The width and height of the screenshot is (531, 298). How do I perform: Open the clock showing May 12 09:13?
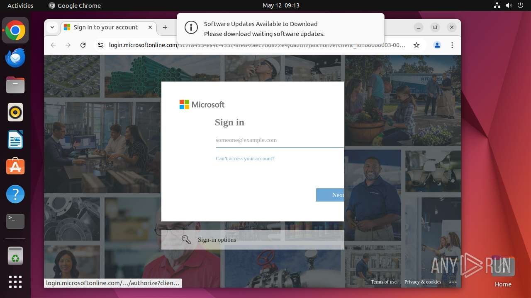click(x=281, y=5)
